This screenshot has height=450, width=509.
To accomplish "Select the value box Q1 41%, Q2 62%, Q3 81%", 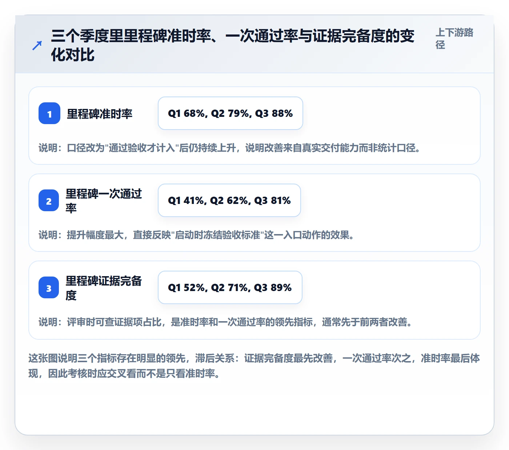I will pyautogui.click(x=229, y=200).
